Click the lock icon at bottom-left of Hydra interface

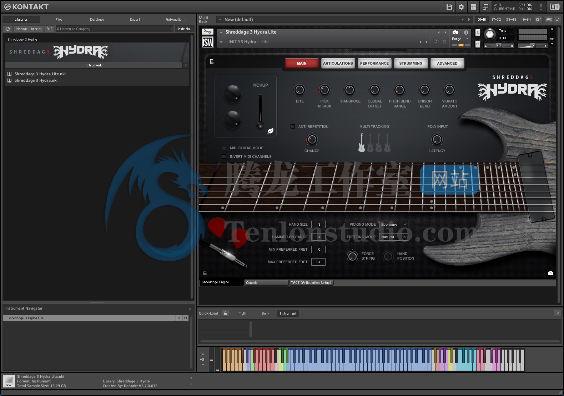(205, 273)
